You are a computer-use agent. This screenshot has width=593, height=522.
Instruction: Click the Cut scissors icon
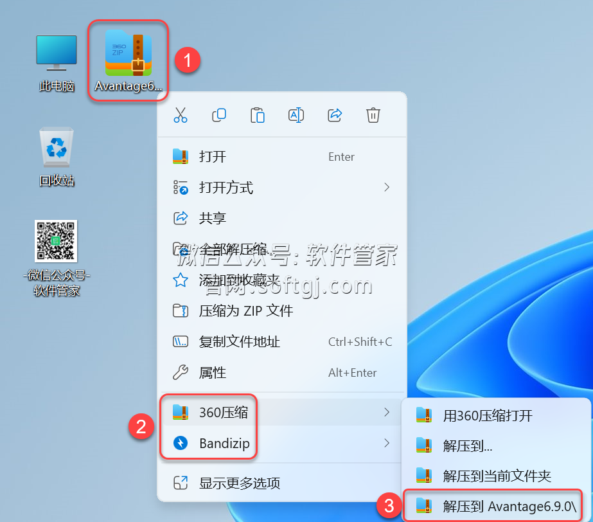click(181, 115)
